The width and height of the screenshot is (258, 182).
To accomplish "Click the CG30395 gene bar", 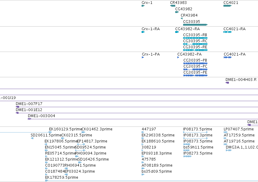I will point(196,25).
